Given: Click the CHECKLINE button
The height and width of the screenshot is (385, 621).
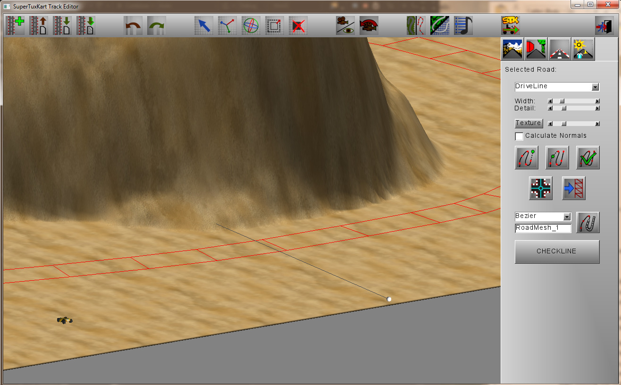Looking at the screenshot, I should (x=557, y=251).
